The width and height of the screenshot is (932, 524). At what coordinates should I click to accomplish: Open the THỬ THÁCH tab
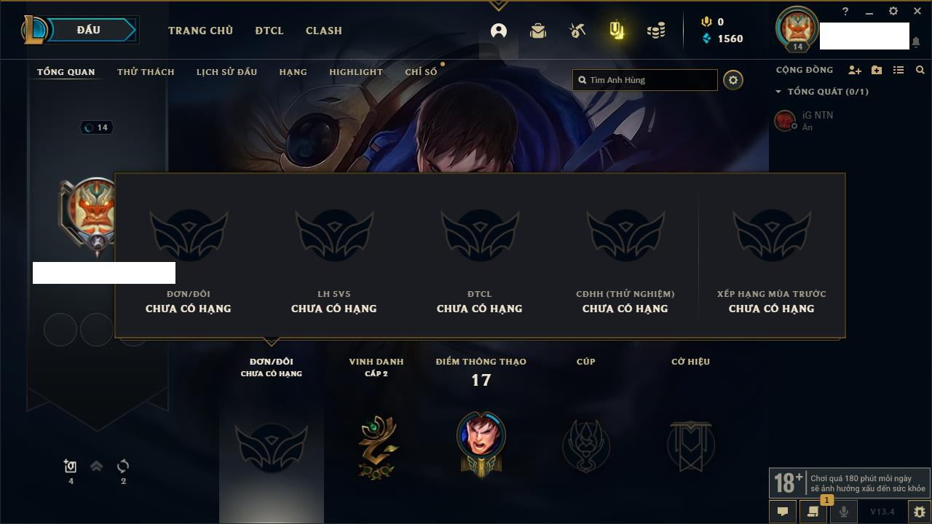(x=146, y=72)
